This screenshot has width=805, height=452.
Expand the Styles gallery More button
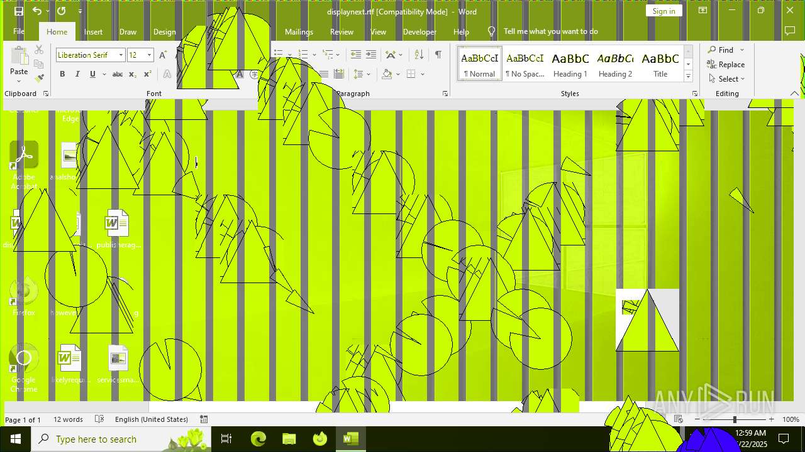point(688,76)
